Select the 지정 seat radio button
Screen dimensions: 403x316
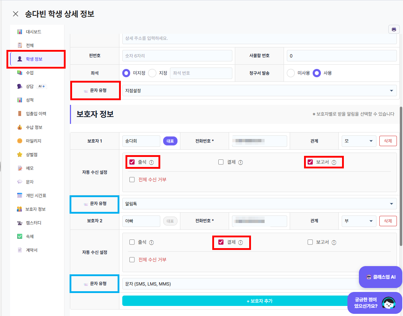click(152, 73)
